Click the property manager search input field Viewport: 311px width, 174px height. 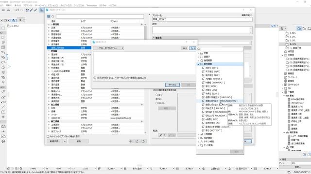click(x=100, y=16)
